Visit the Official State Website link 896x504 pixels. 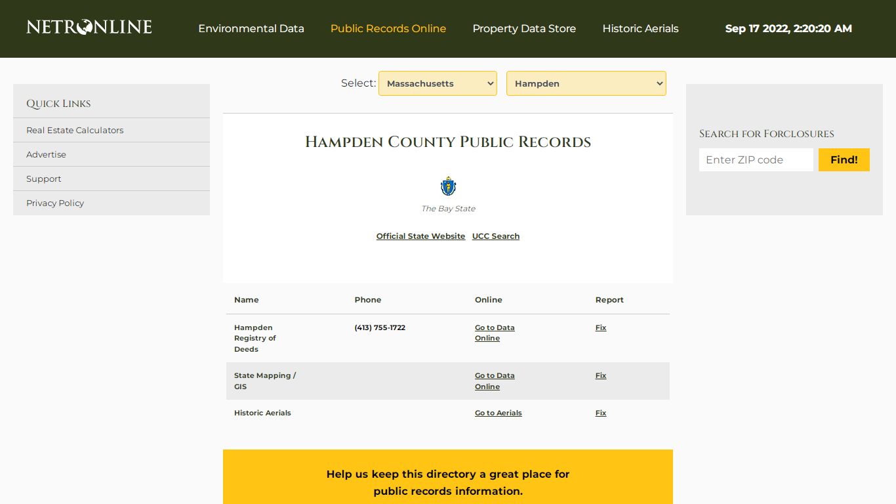pos(420,236)
